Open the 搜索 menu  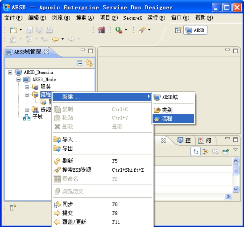pos(85,18)
